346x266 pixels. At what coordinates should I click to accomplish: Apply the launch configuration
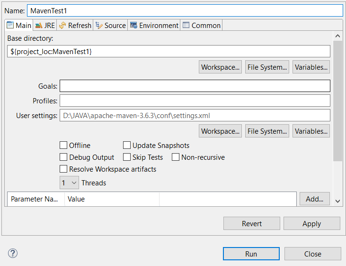pos(312,223)
